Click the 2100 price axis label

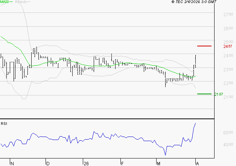[228, 97]
